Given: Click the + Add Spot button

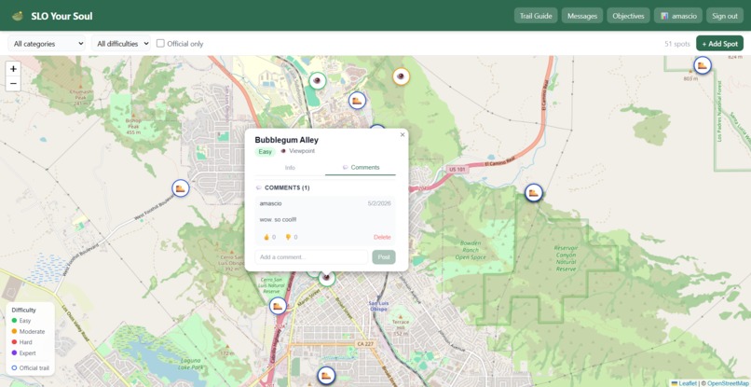Looking at the screenshot, I should tap(720, 44).
